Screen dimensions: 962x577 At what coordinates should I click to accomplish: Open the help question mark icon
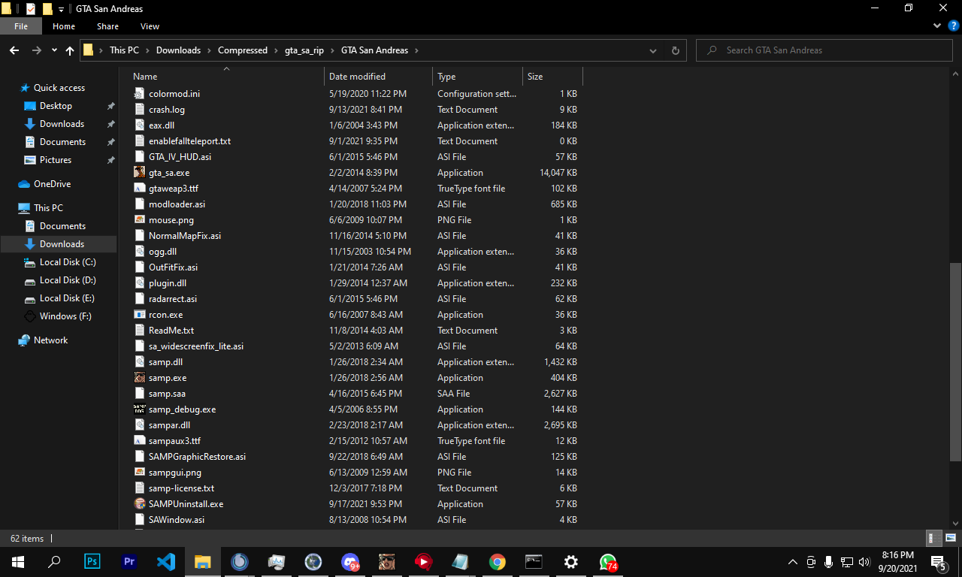(x=953, y=26)
